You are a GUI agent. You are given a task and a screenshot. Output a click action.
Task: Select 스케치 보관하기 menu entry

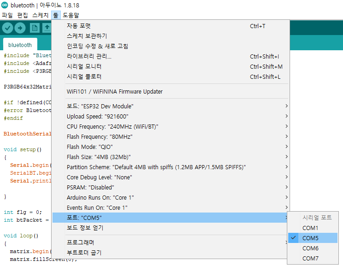pyautogui.click(x=171, y=36)
